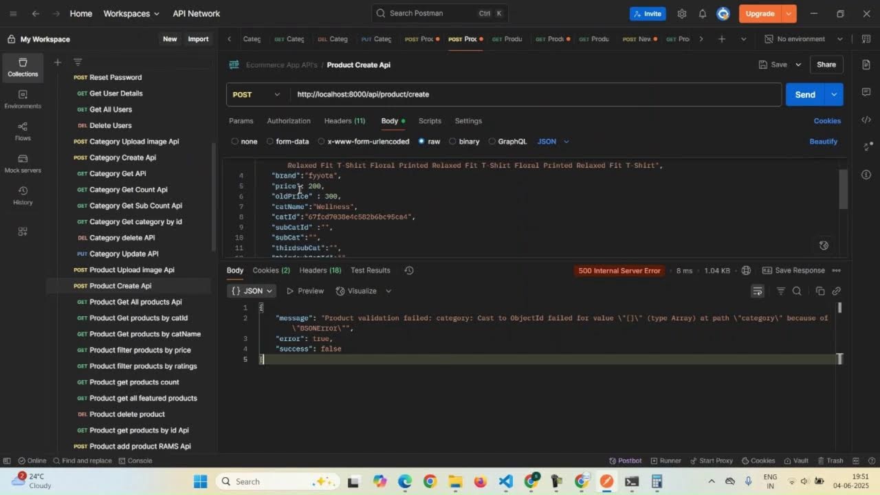The height and width of the screenshot is (495, 880).
Task: Open the Environments sidebar panel
Action: coord(23,99)
